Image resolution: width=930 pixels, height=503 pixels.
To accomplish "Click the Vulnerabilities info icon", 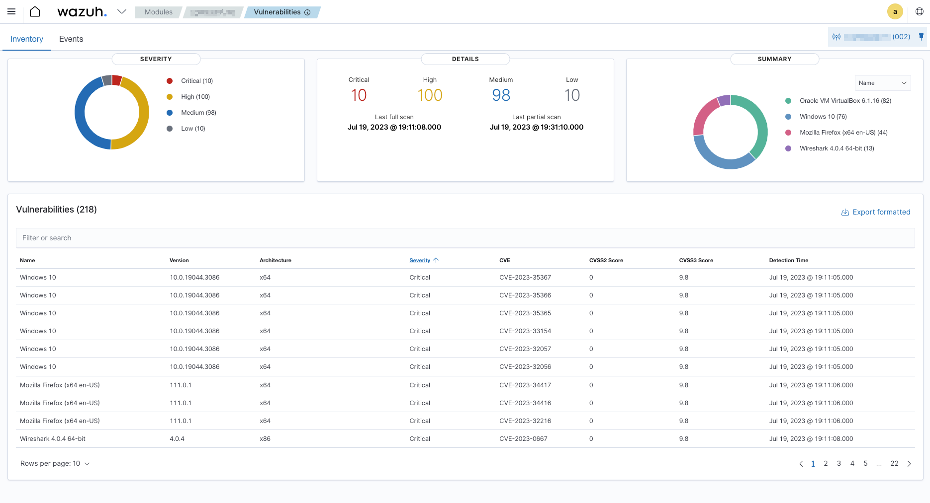I will [x=307, y=12].
